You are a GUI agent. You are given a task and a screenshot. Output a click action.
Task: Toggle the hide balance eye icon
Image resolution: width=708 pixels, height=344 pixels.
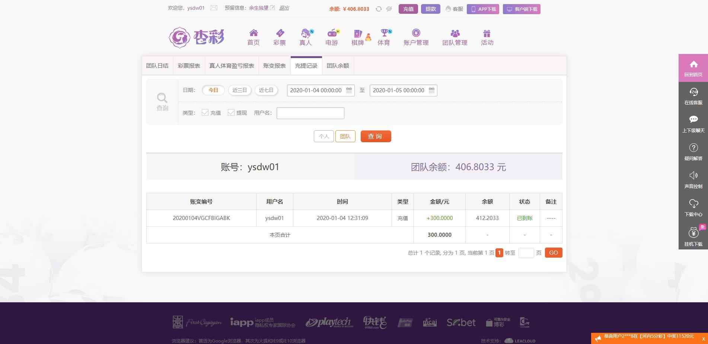point(389,9)
